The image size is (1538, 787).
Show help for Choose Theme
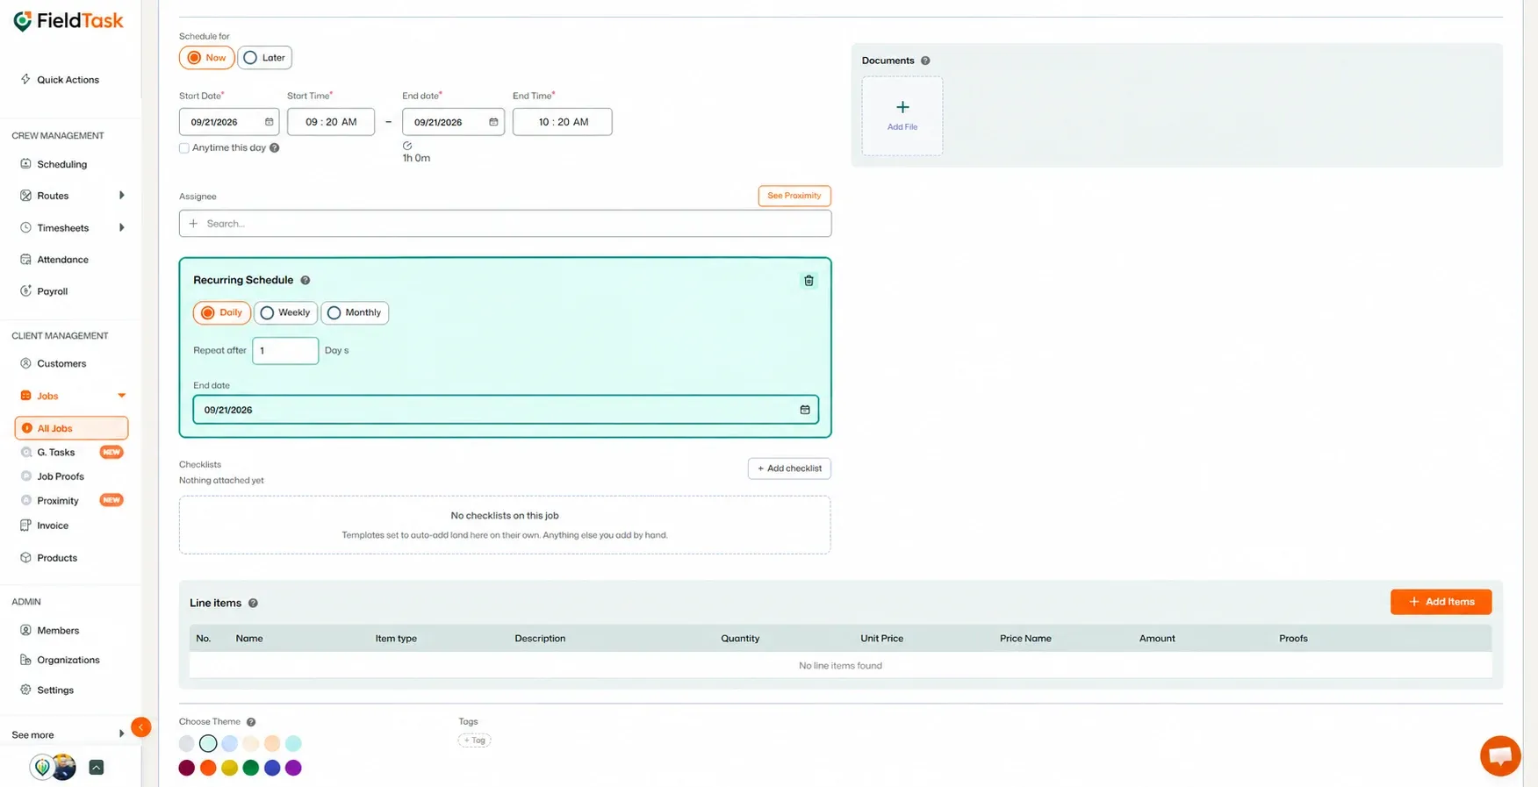(x=251, y=722)
